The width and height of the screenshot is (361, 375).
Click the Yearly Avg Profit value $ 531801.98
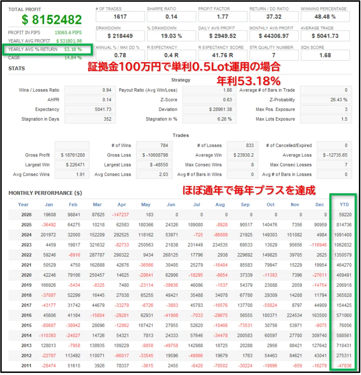tap(69, 41)
